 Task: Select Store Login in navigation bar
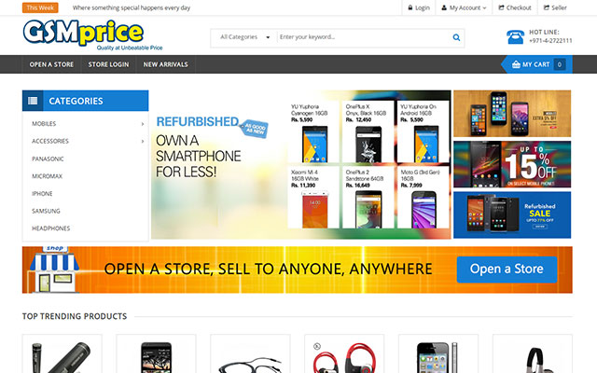pyautogui.click(x=108, y=64)
